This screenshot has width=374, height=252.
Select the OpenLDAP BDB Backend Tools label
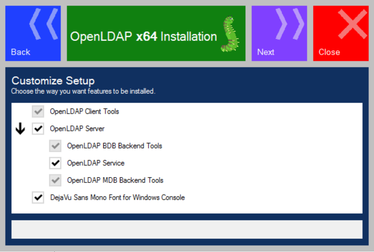(115, 146)
